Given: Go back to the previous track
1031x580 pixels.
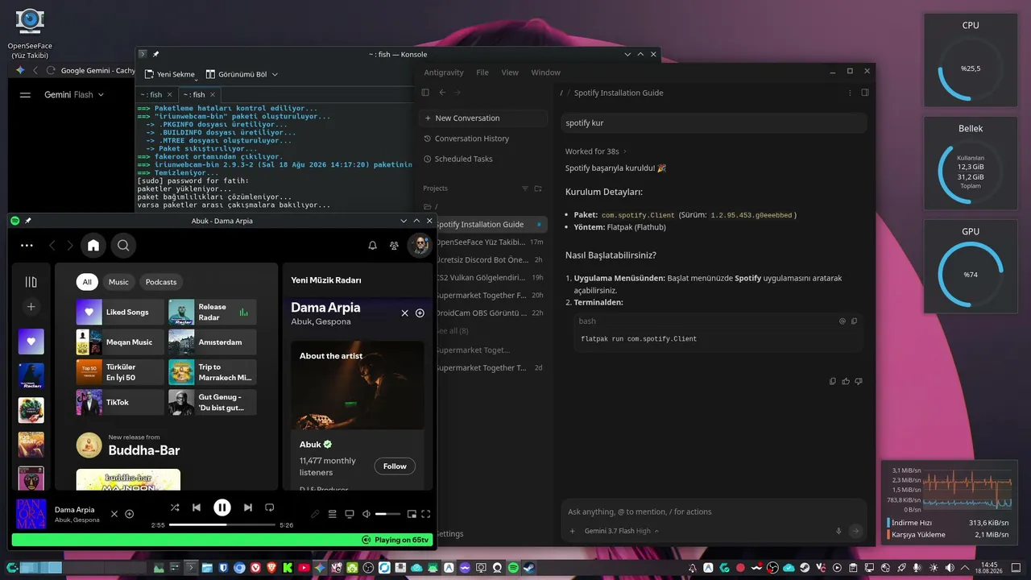Looking at the screenshot, I should 197,507.
